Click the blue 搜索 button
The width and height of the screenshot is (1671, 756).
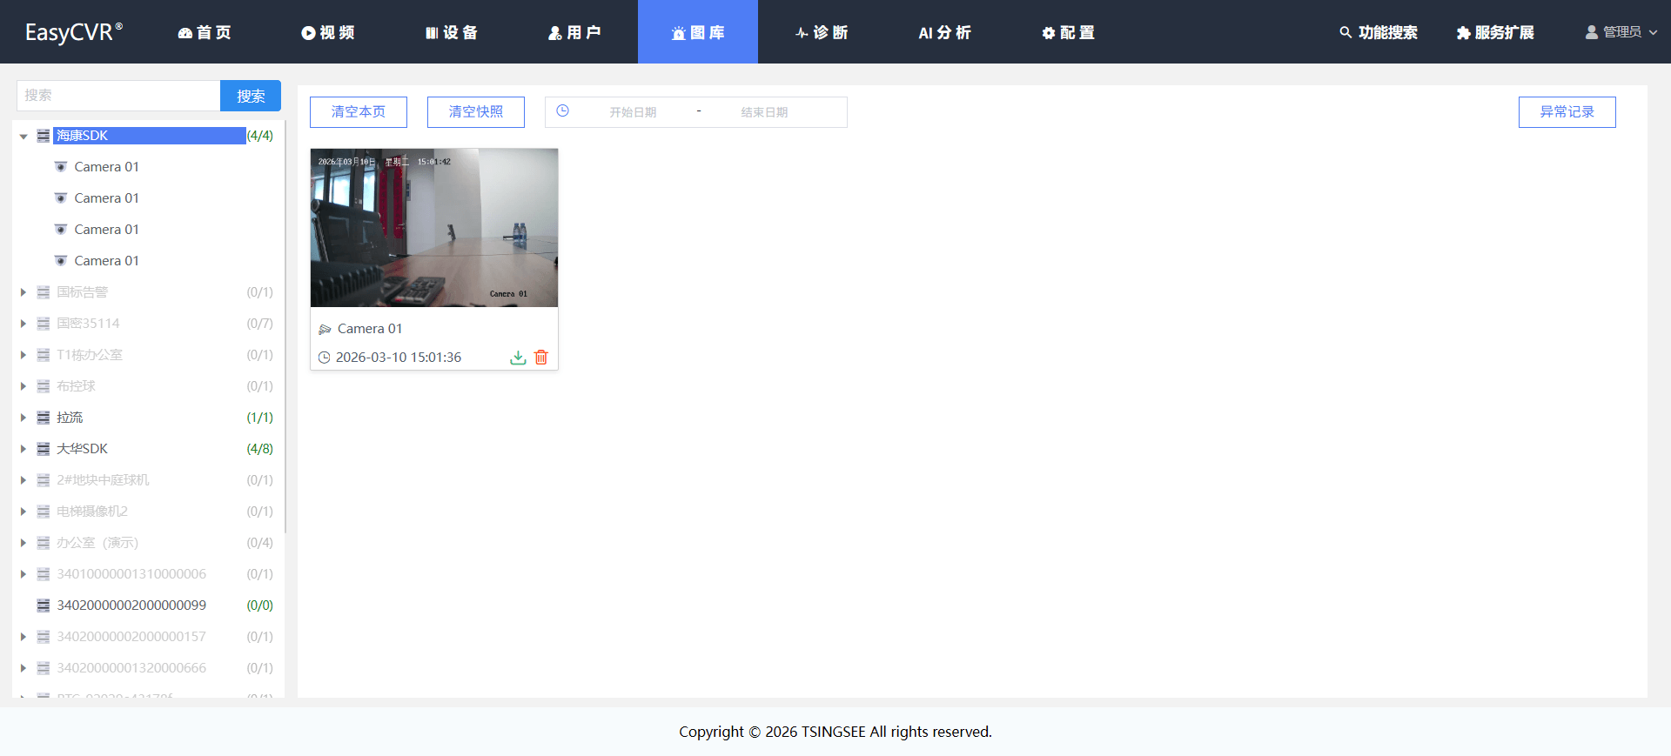pyautogui.click(x=251, y=96)
